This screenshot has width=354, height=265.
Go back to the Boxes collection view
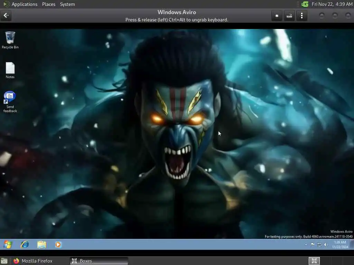[6, 16]
